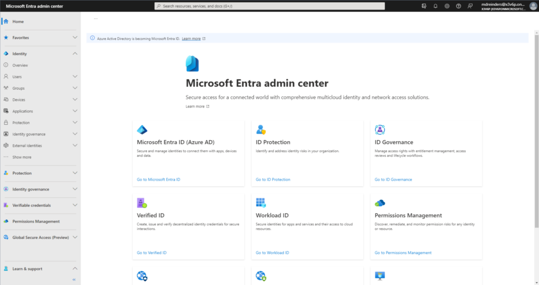Click Go to Permissions Management link

click(x=403, y=253)
